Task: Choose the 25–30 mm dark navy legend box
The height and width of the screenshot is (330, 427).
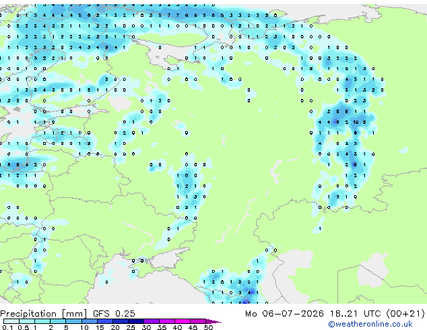Action: pos(136,321)
